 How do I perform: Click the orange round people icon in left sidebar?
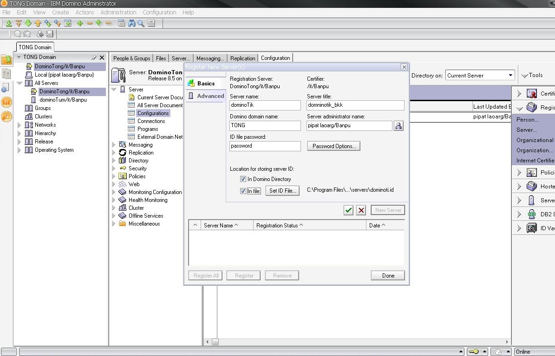7,102
